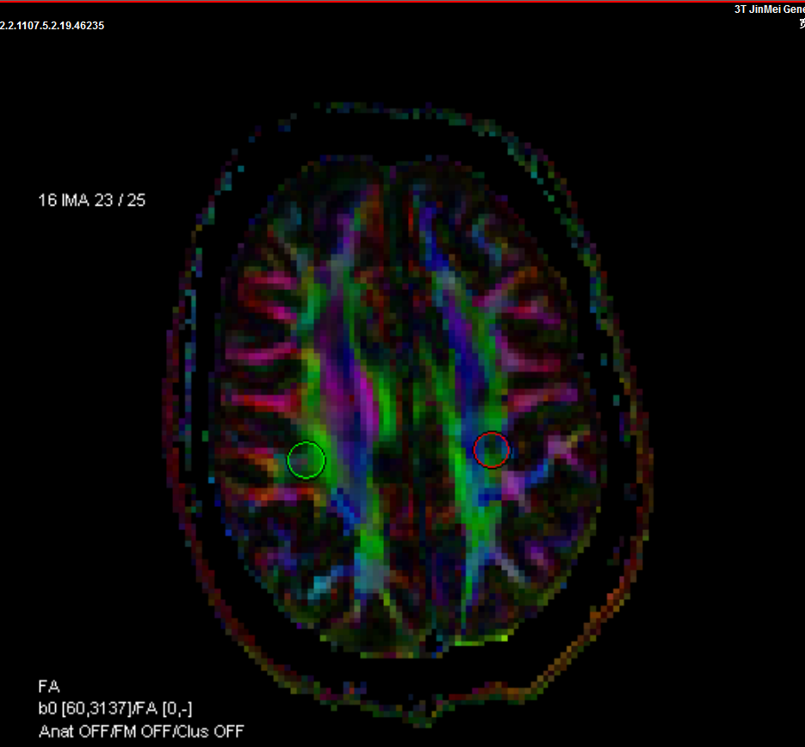Viewport: 805px width, 747px height.
Task: Click the series UID text at top left
Action: [52, 26]
